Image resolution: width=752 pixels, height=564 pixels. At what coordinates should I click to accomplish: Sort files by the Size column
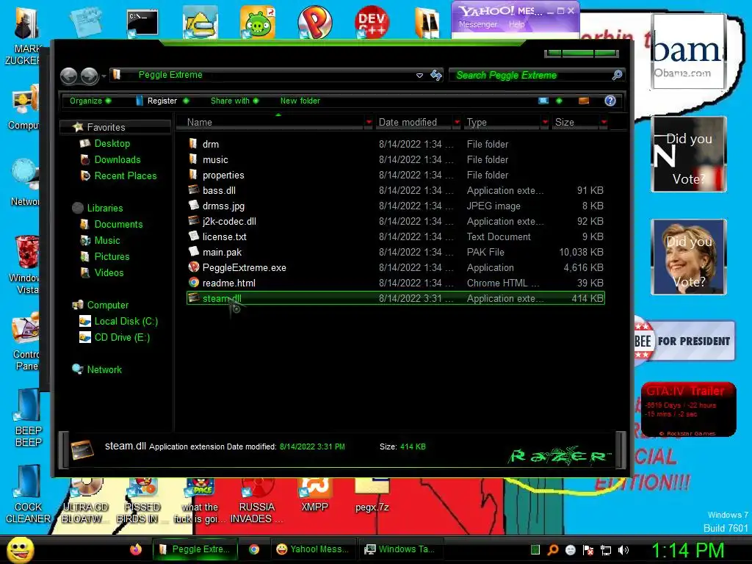tap(565, 123)
